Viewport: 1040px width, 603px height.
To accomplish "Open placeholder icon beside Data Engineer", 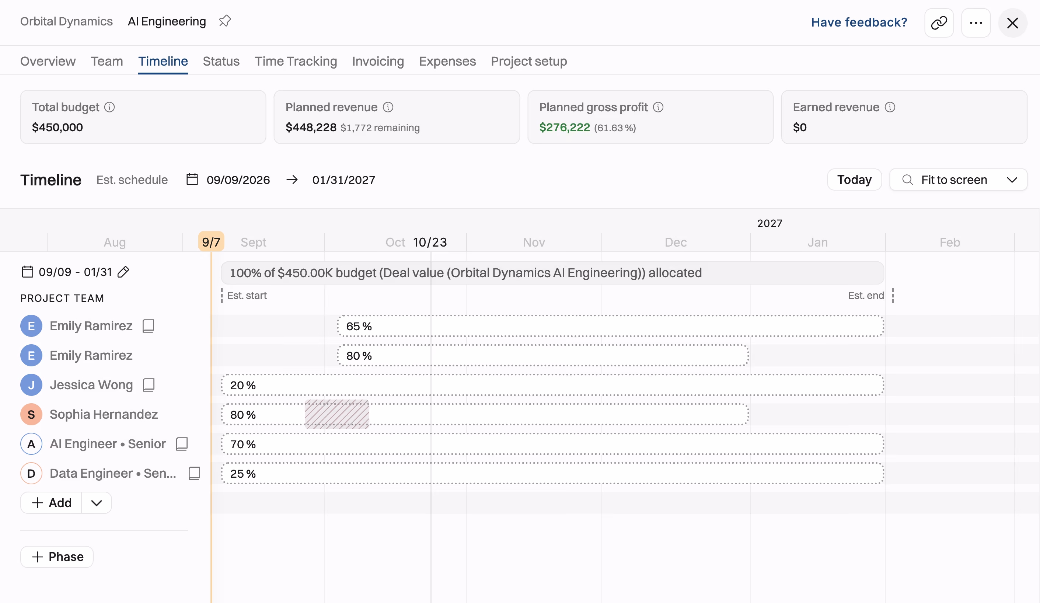I will pos(194,473).
